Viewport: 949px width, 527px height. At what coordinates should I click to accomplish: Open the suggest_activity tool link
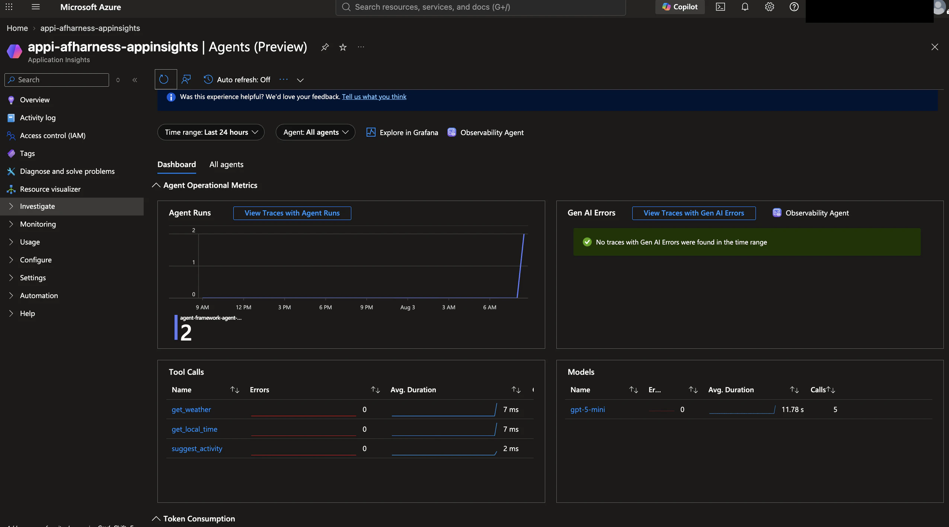(197, 449)
